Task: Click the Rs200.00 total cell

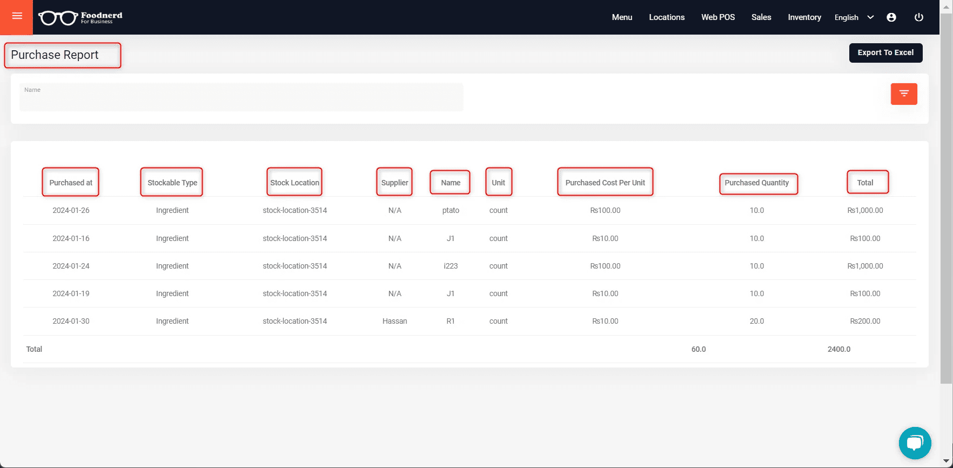Action: click(x=865, y=321)
